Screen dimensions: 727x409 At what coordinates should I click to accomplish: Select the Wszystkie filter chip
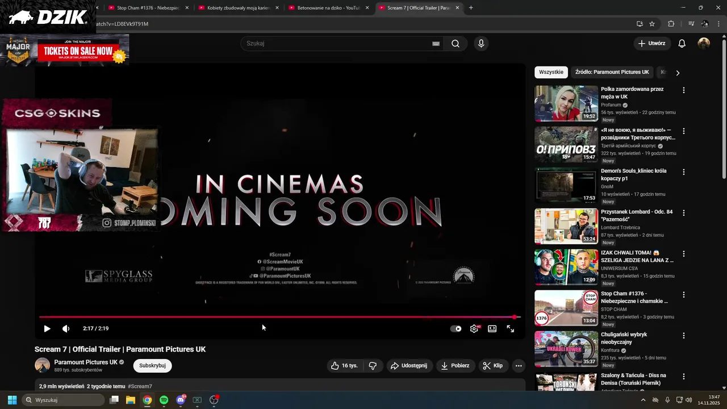point(551,72)
